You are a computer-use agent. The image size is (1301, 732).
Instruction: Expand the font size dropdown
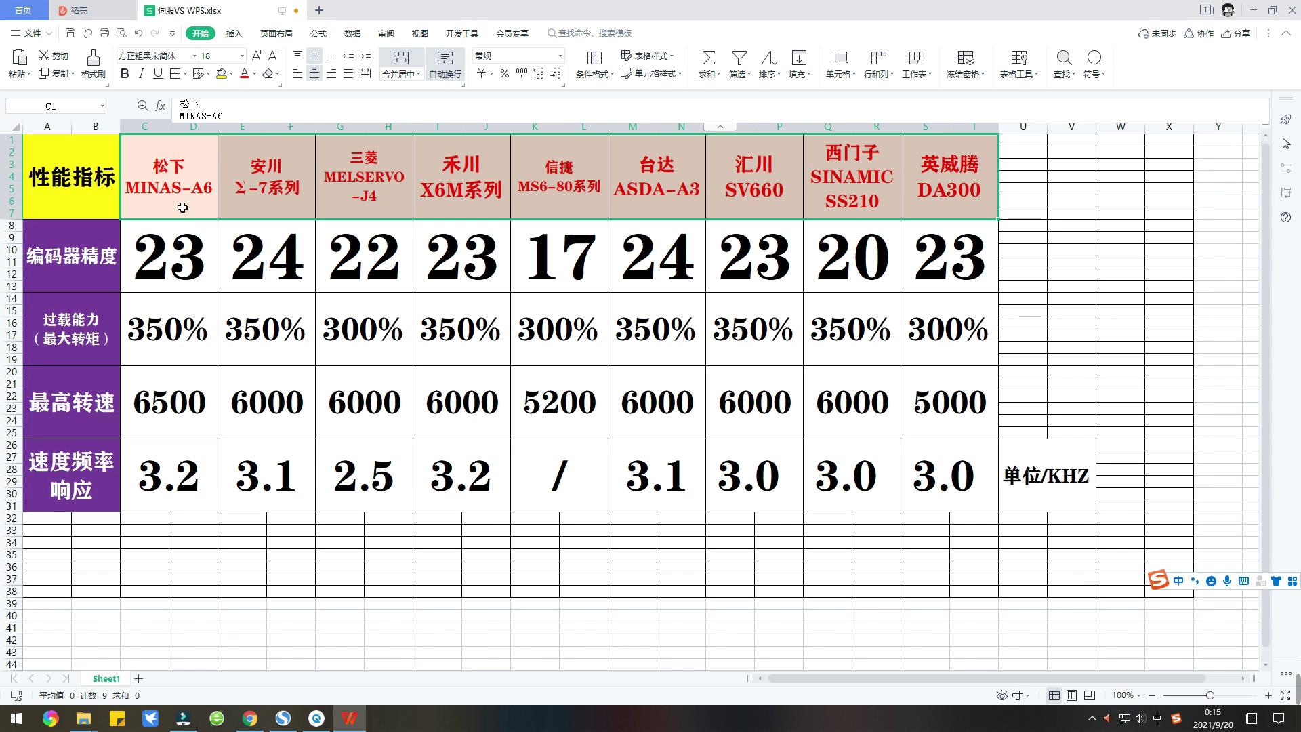click(242, 56)
